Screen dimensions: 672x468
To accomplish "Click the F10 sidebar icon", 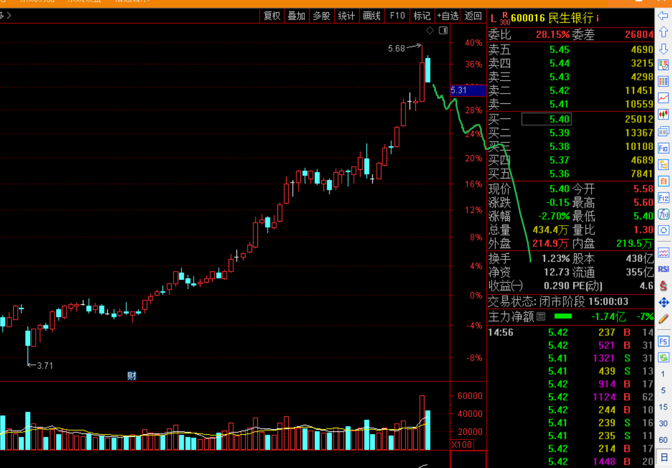I will pos(663,148).
